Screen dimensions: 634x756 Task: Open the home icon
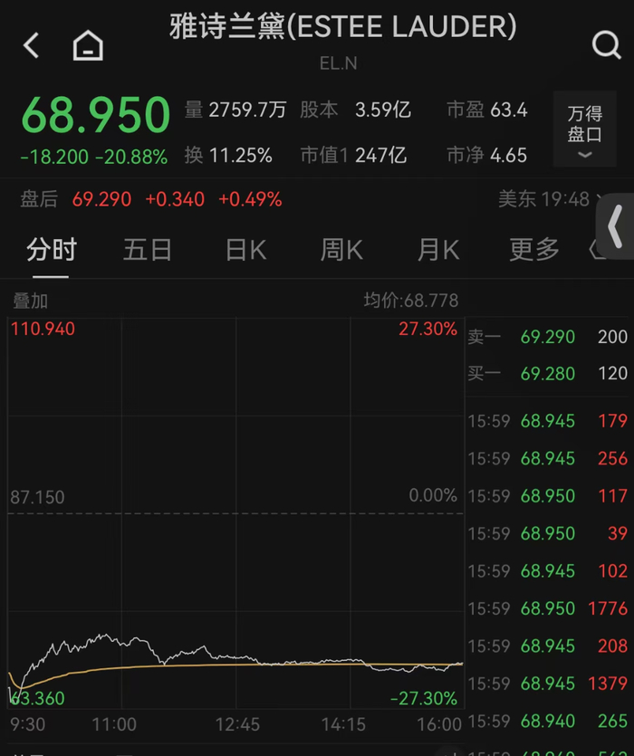pyautogui.click(x=88, y=45)
